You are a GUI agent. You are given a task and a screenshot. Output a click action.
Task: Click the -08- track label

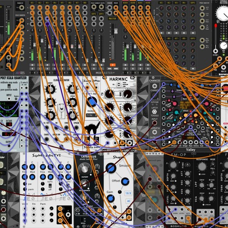tap(85, 3)
